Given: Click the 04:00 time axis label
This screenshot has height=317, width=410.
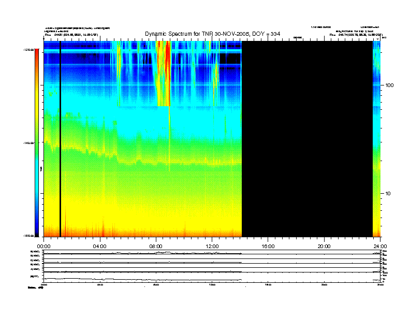Looking at the screenshot, I should coord(100,247).
